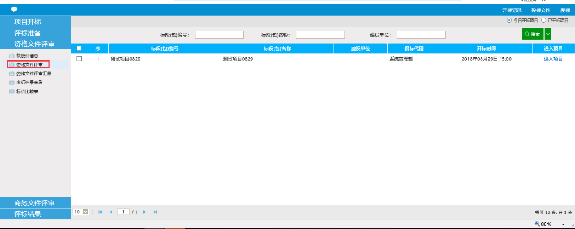Click the 进入项目 link in first row
575x229 pixels.
click(x=553, y=59)
